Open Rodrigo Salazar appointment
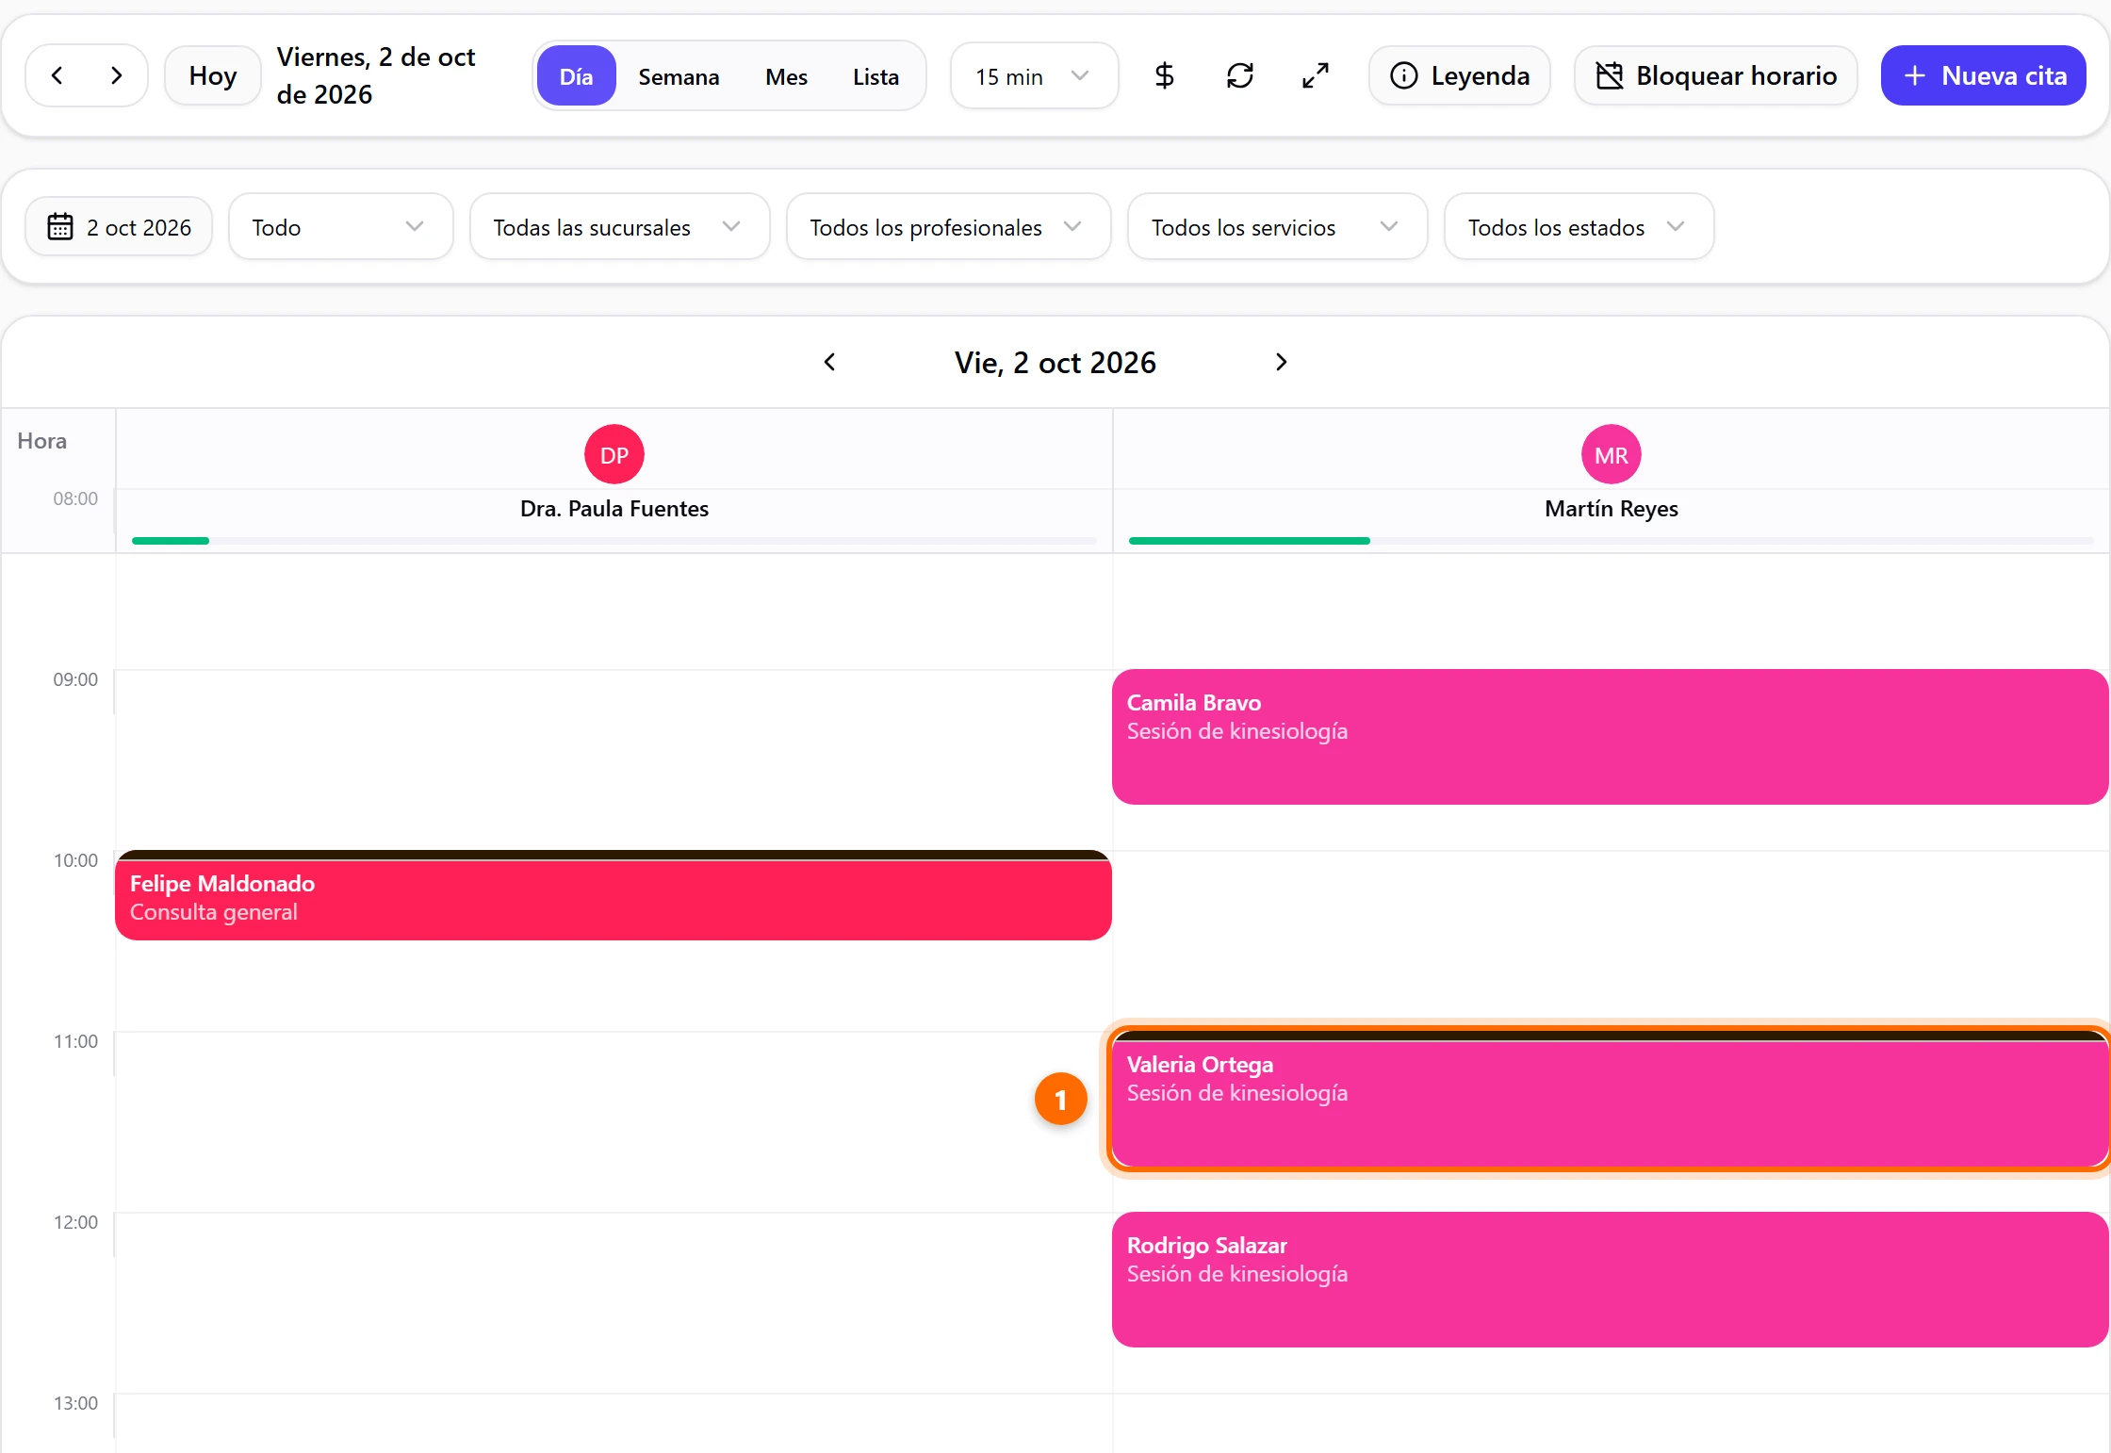 pyautogui.click(x=1610, y=1280)
